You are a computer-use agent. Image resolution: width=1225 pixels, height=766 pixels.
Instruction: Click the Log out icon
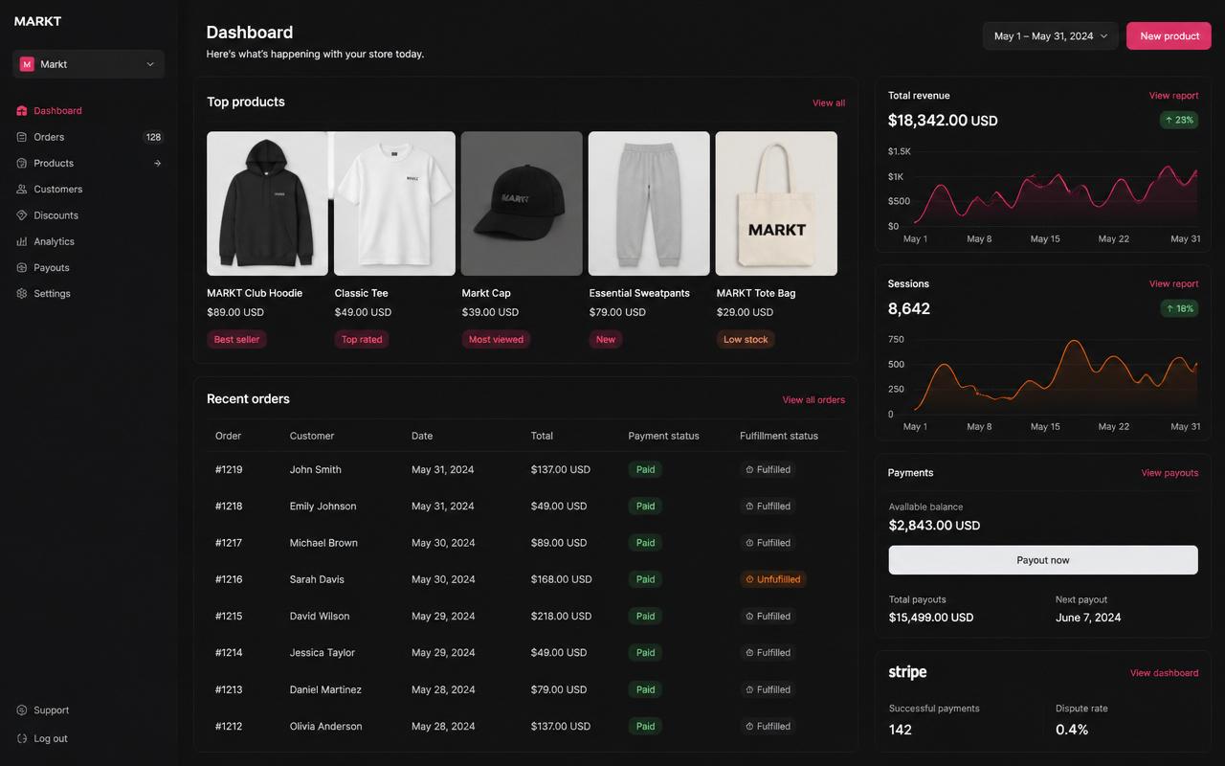click(x=22, y=738)
